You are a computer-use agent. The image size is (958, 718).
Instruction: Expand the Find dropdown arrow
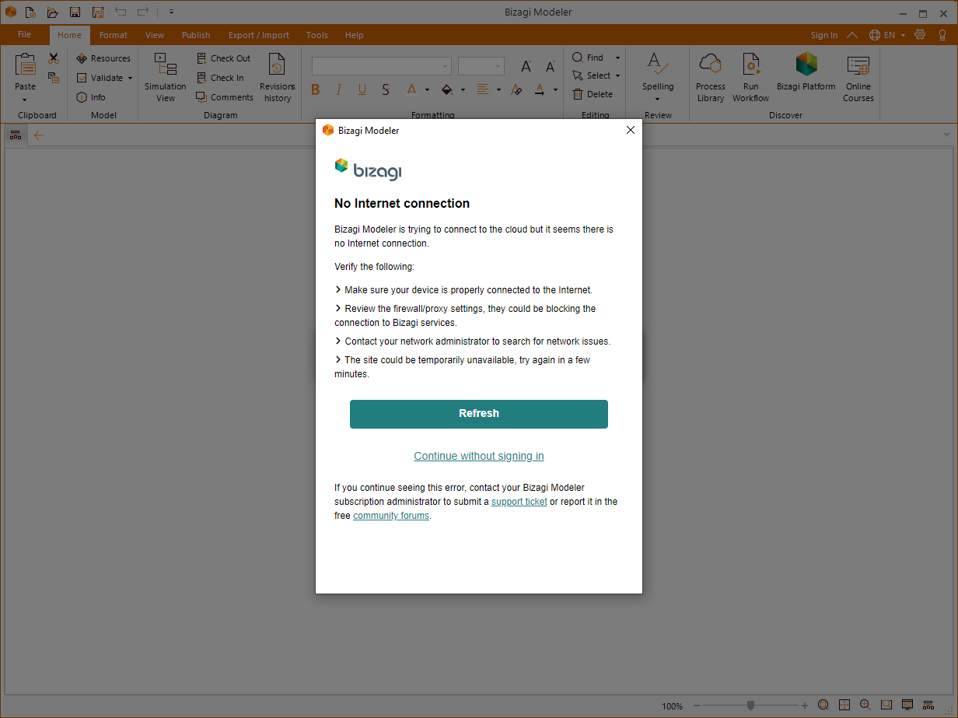[618, 58]
